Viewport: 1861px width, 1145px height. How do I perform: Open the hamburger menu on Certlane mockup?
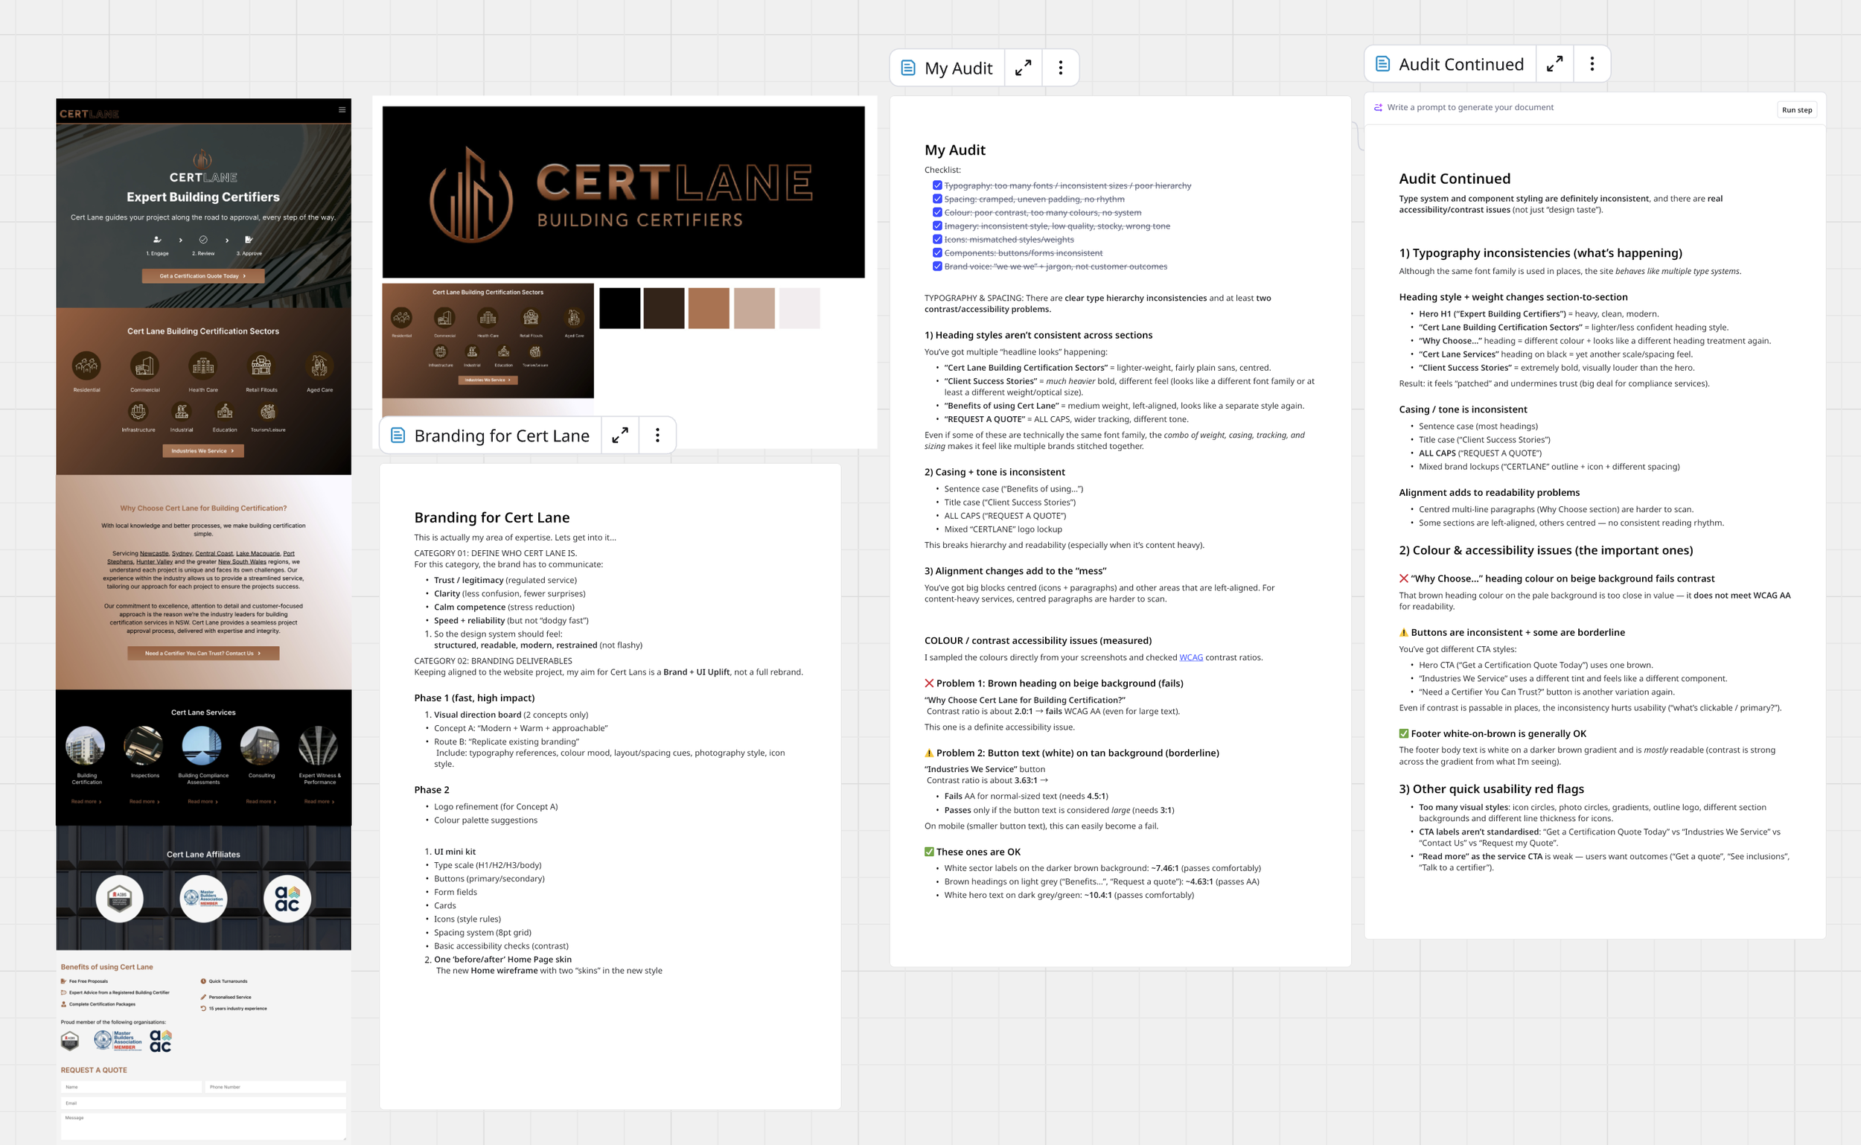tap(342, 109)
